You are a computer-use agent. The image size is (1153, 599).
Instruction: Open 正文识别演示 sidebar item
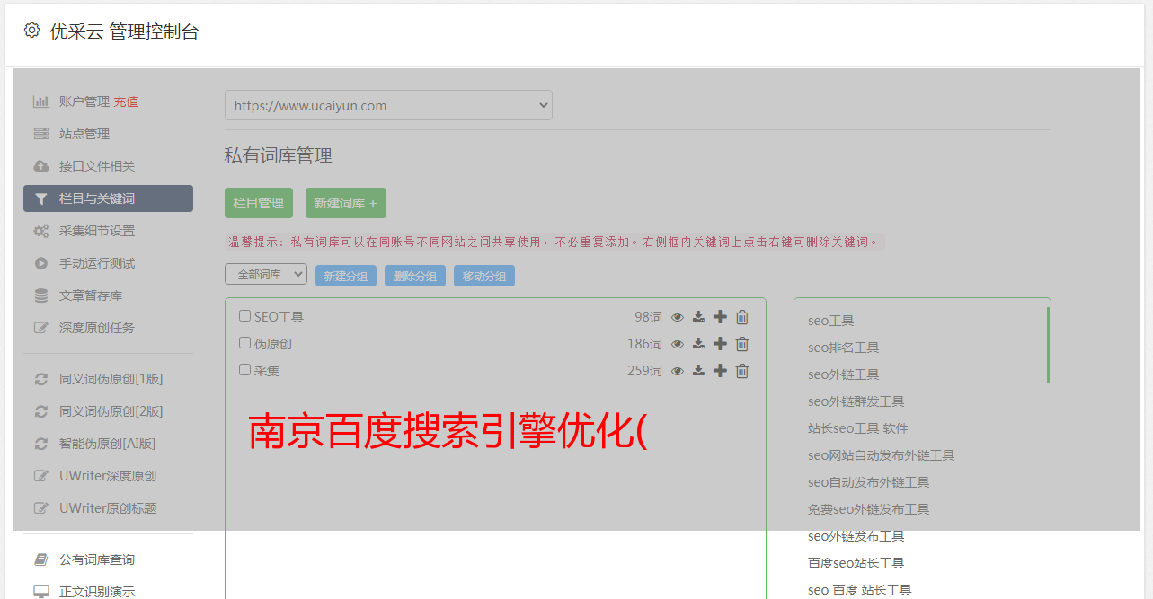point(97,592)
